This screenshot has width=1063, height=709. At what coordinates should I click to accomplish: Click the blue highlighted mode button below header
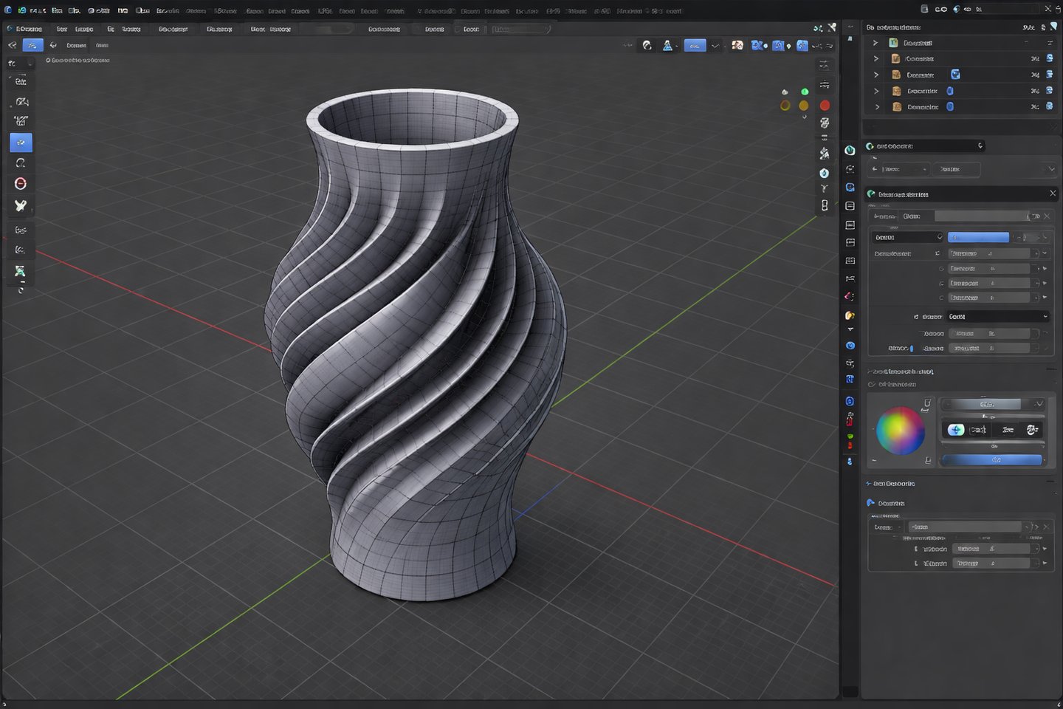tap(32, 45)
